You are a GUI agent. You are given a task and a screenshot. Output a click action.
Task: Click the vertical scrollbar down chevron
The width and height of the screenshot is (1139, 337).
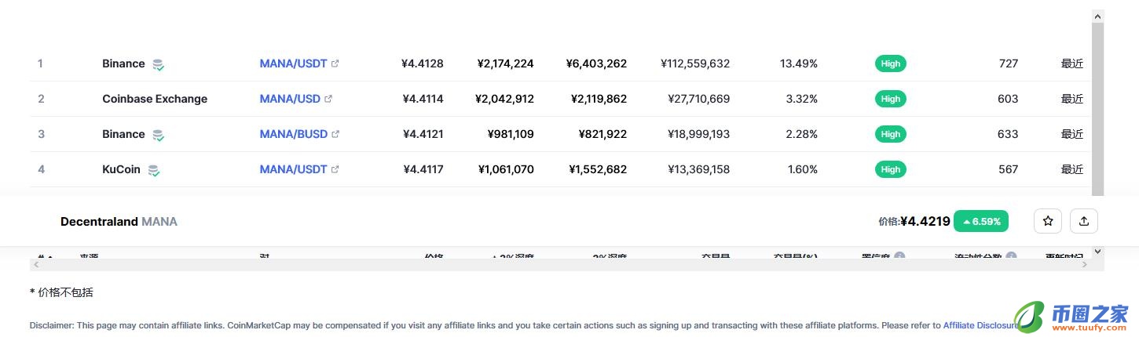pyautogui.click(x=1097, y=252)
